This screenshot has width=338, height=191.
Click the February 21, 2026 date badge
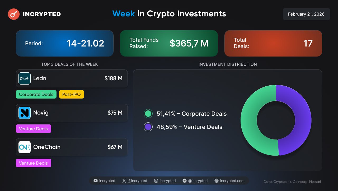point(306,14)
